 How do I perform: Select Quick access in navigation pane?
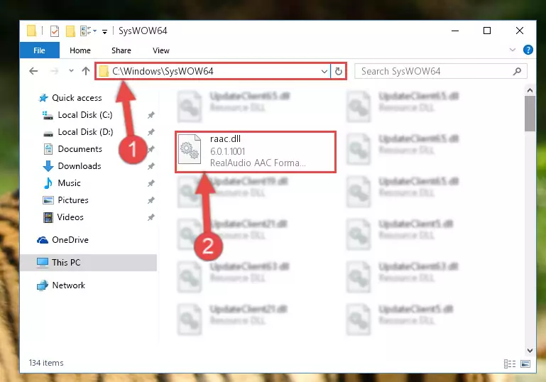(x=70, y=98)
